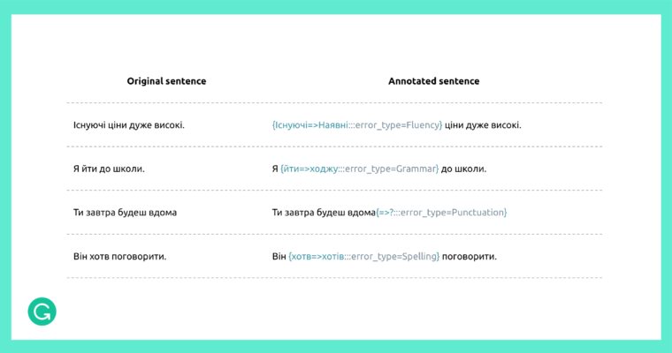Click "ціни дуже високі." after the Fluency tag
The image size is (672, 353).
coord(484,125)
